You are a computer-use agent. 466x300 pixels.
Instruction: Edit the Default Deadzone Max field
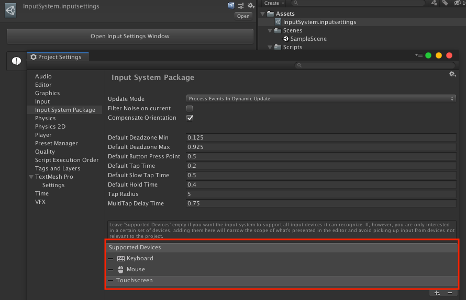(320, 147)
